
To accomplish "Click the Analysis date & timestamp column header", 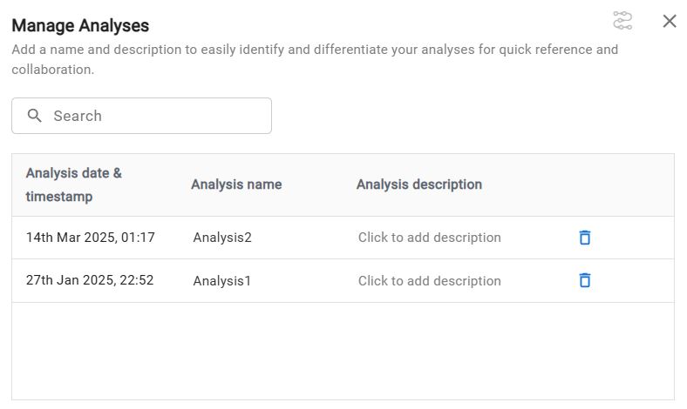I will coord(74,184).
